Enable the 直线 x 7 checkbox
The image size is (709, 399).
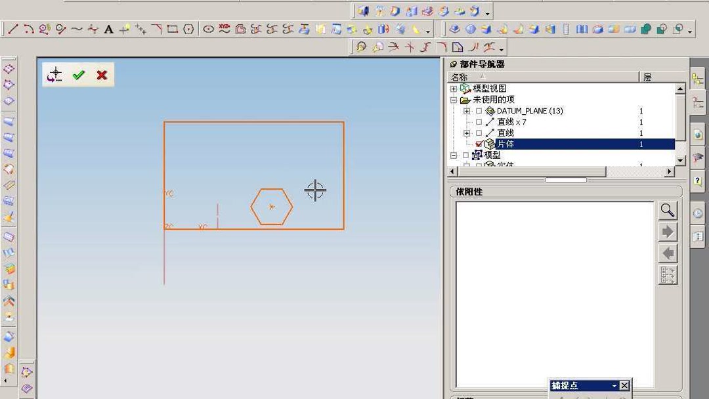[x=479, y=121]
